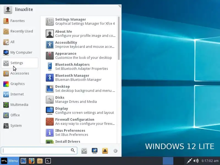The height and width of the screenshot is (165, 220).
Task: Open the Multimedia category
Action: point(20,105)
